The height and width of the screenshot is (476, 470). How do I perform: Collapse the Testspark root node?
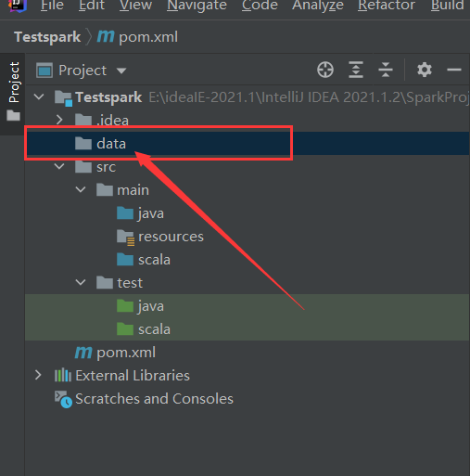(39, 96)
